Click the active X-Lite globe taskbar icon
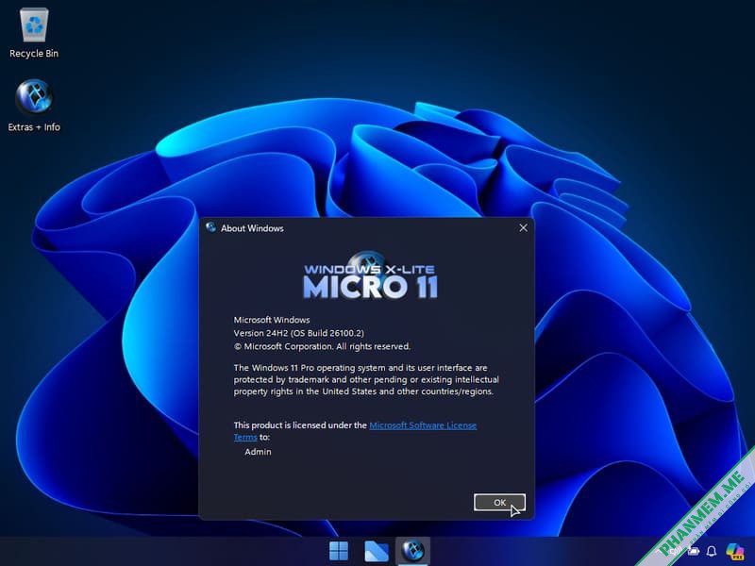 (x=412, y=551)
